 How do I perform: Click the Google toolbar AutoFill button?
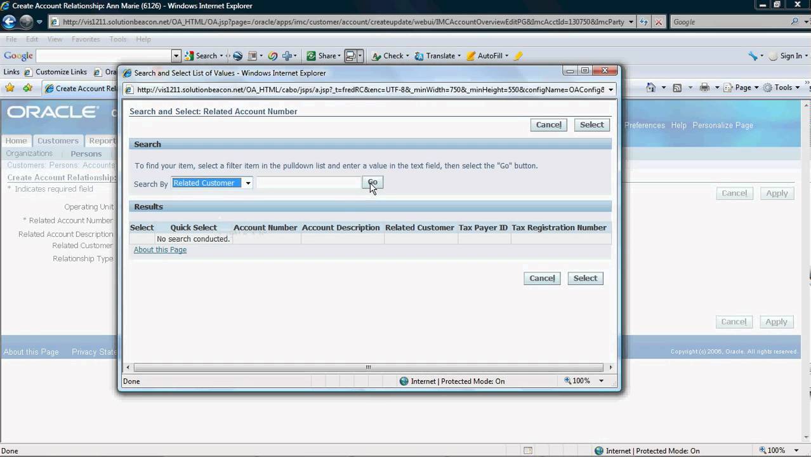click(485, 56)
